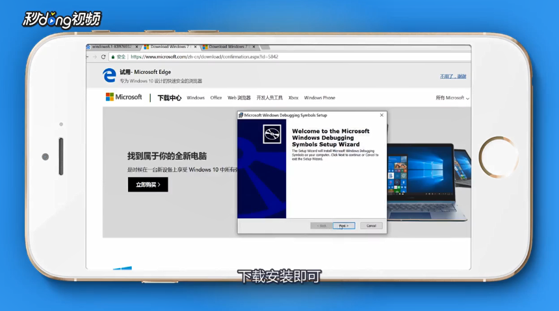Expand the 所有 Microsoft dropdown
The height and width of the screenshot is (311, 559).
(452, 97)
